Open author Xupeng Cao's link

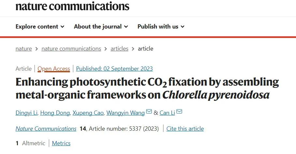tap(88, 113)
